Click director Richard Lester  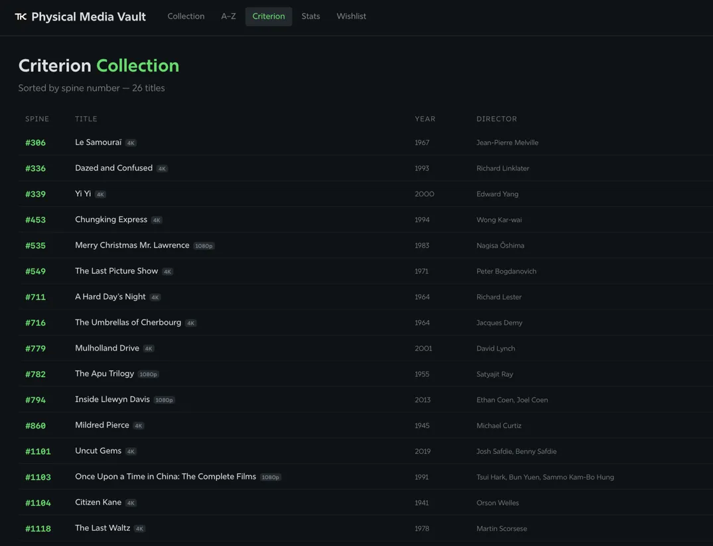point(499,297)
